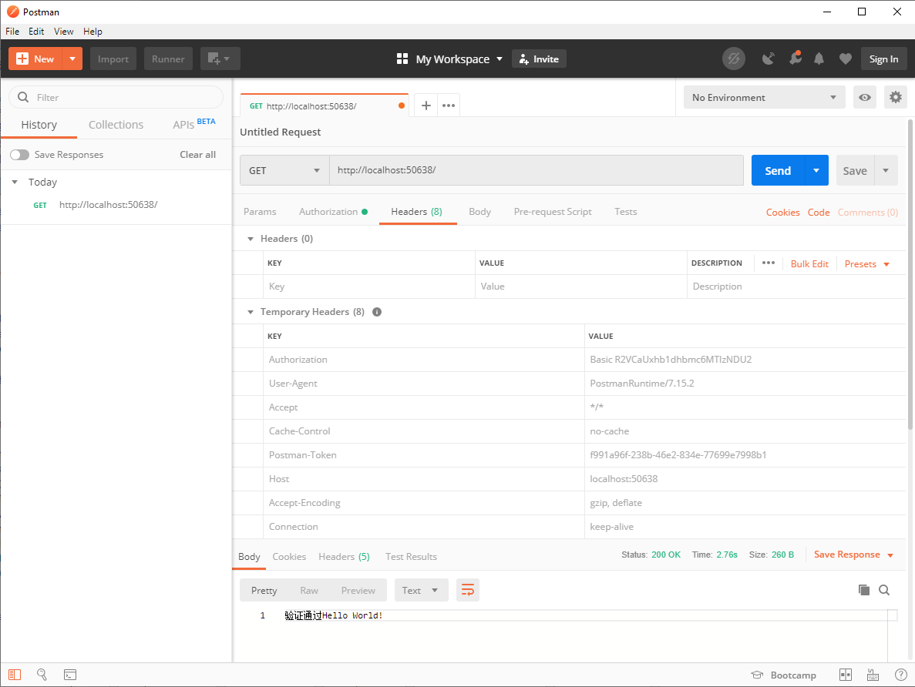Open the GET method dropdown
The image size is (915, 687).
[x=284, y=171]
